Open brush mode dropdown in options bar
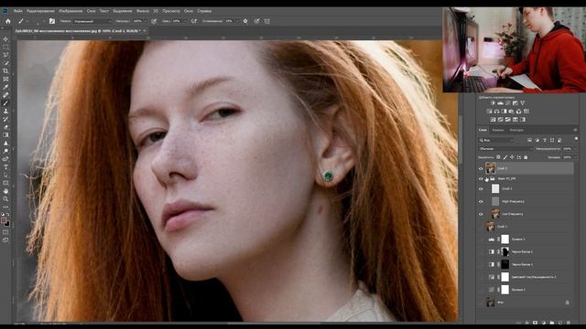The width and height of the screenshot is (586, 329). (x=92, y=21)
